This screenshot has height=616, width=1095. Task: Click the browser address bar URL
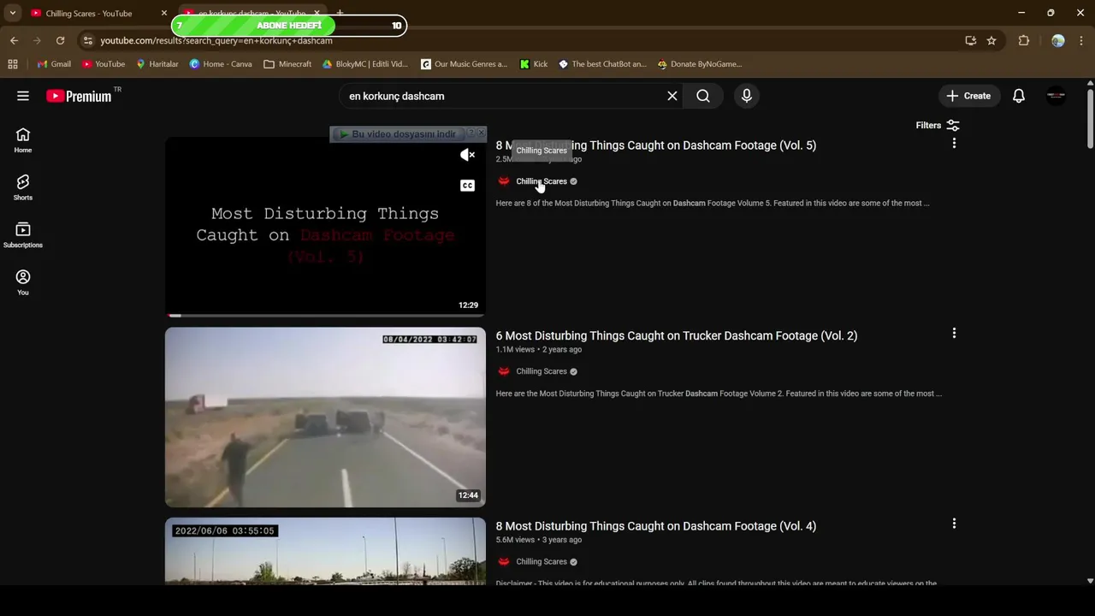tap(216, 40)
